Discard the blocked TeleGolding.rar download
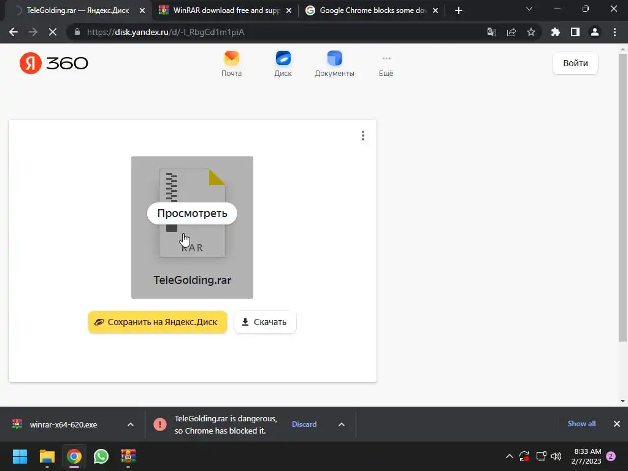The image size is (628, 471). coord(304,424)
